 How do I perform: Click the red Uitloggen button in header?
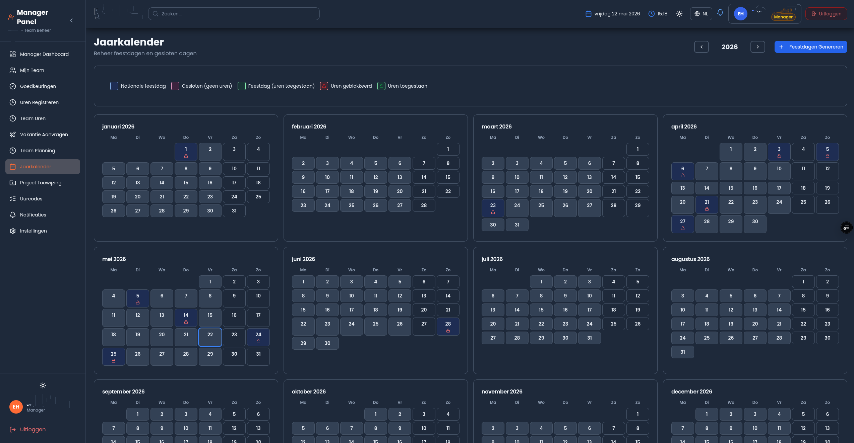coord(826,14)
